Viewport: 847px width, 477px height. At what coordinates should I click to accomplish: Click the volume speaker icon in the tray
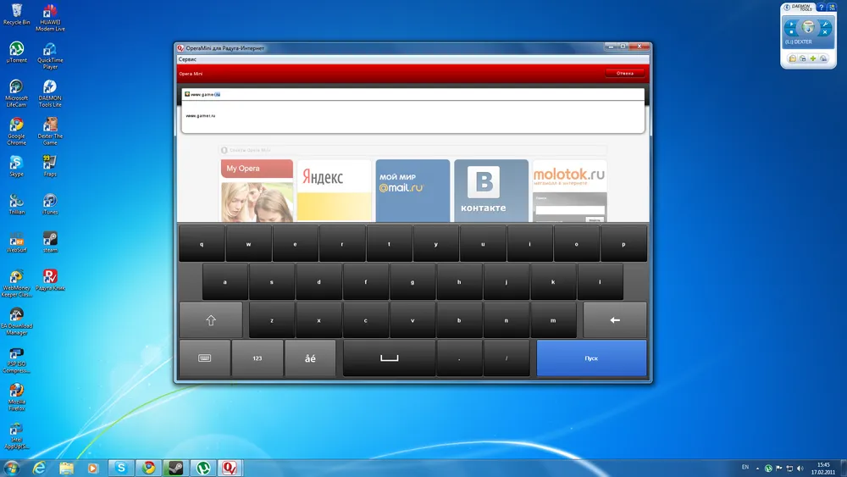800,469
